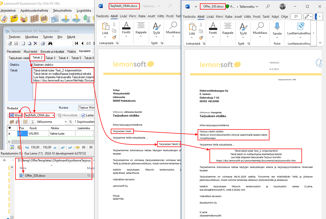Click the Hinnoittele button
The image size is (326, 219).
coord(67,115)
